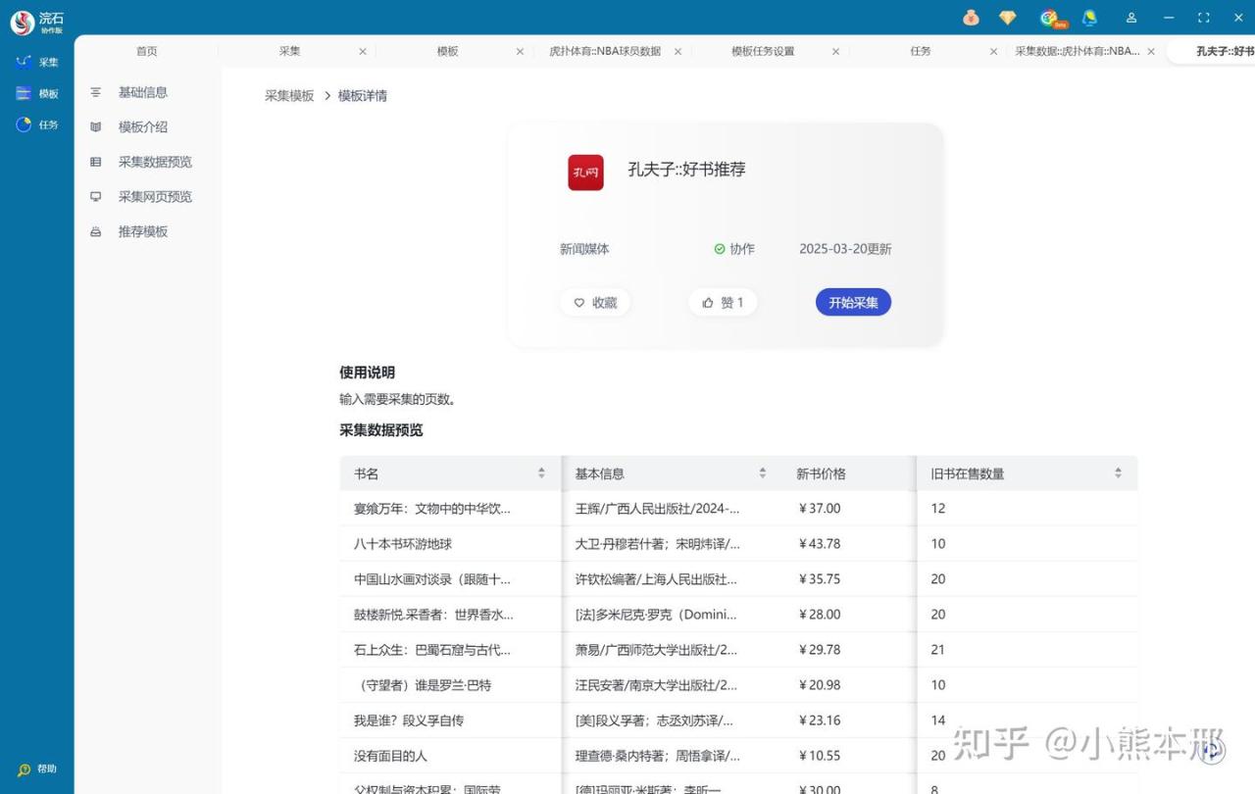The height and width of the screenshot is (794, 1255).
Task: Go to 推荐模板 section
Action: coord(143,231)
